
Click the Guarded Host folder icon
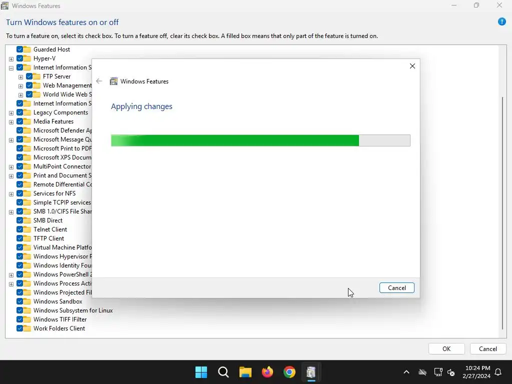[x=27, y=49]
